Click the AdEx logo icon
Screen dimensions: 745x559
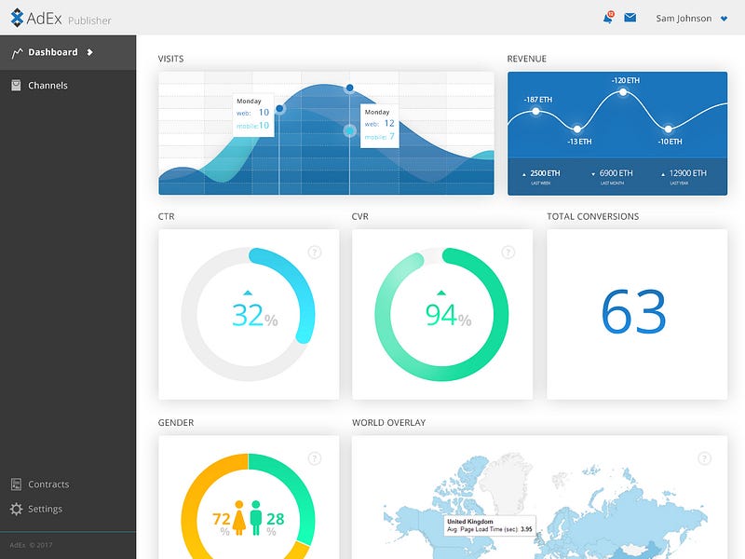point(17,18)
